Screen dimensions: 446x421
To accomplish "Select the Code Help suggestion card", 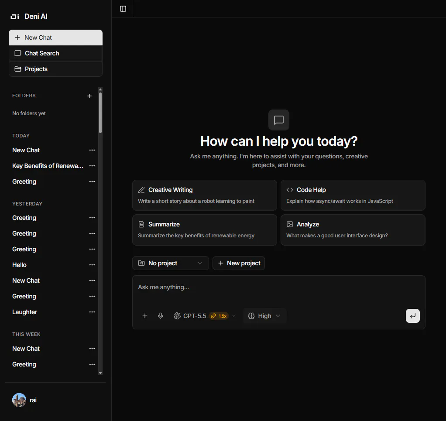I will [353, 195].
